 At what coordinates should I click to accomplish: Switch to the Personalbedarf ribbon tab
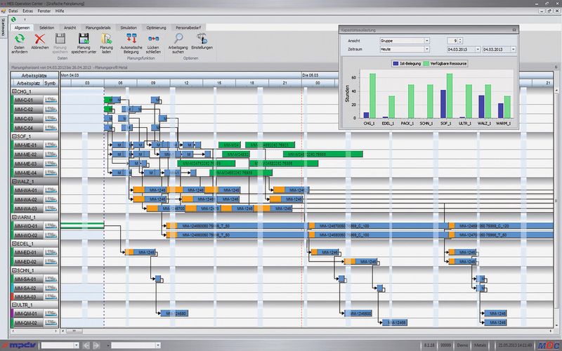coord(188,27)
